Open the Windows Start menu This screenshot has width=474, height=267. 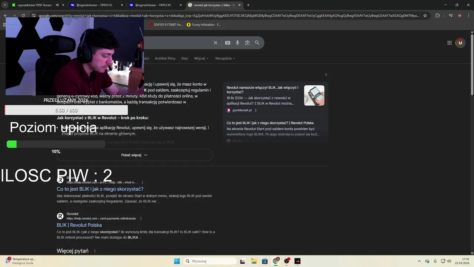(x=177, y=261)
